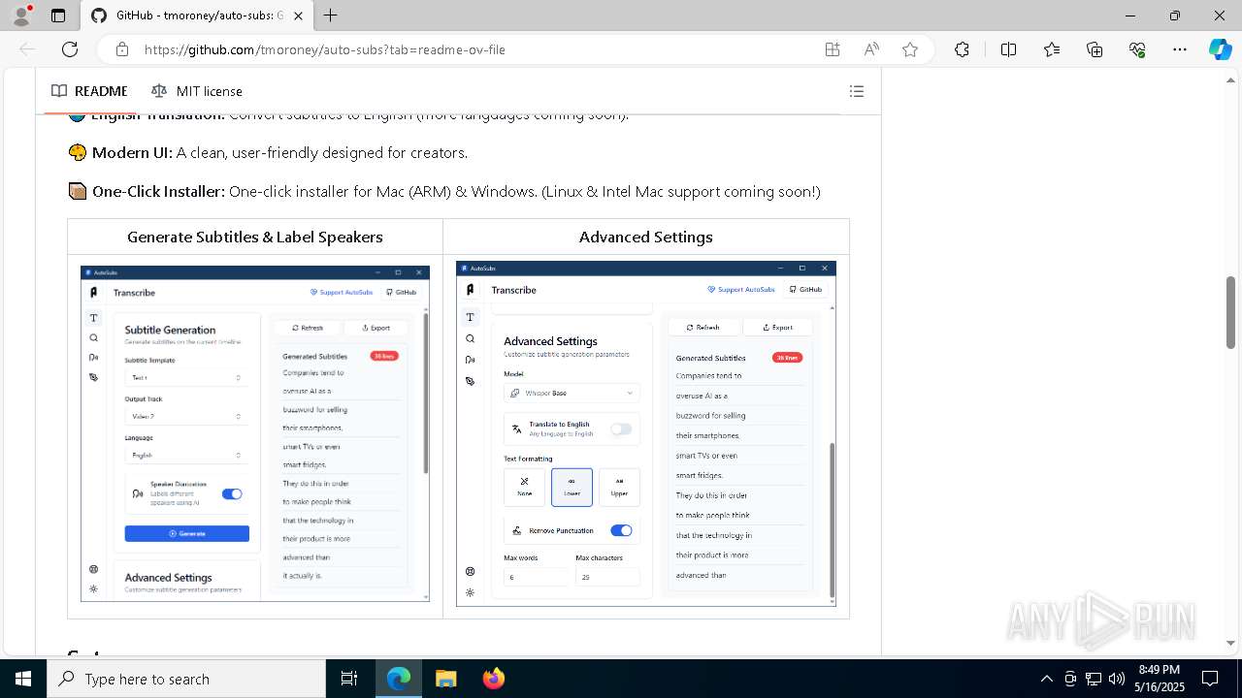Add this page to favorites
Image resolution: width=1242 pixels, height=698 pixels.
[x=910, y=49]
